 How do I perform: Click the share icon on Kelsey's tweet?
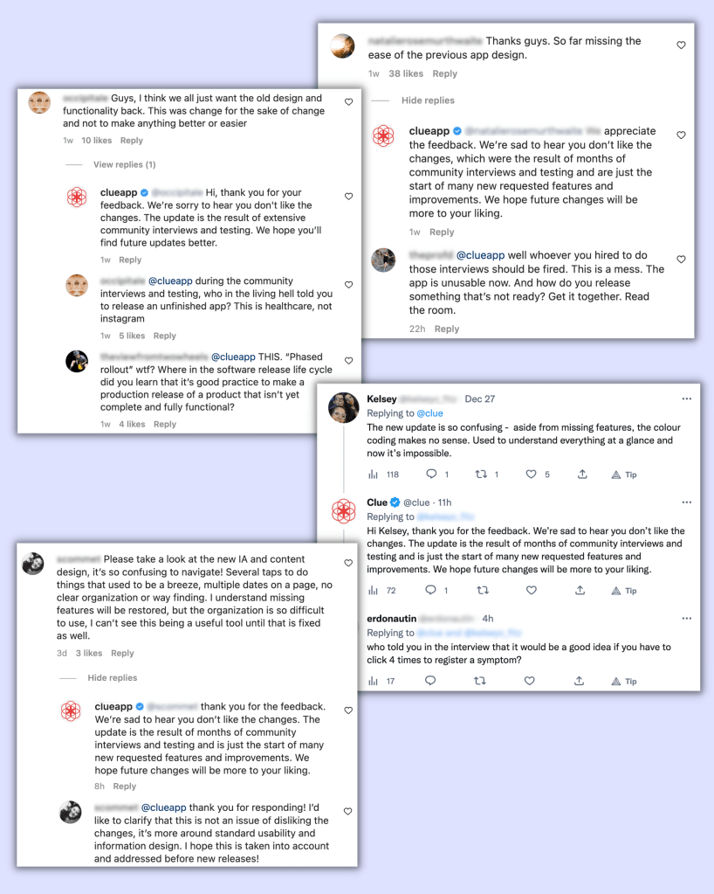(583, 475)
